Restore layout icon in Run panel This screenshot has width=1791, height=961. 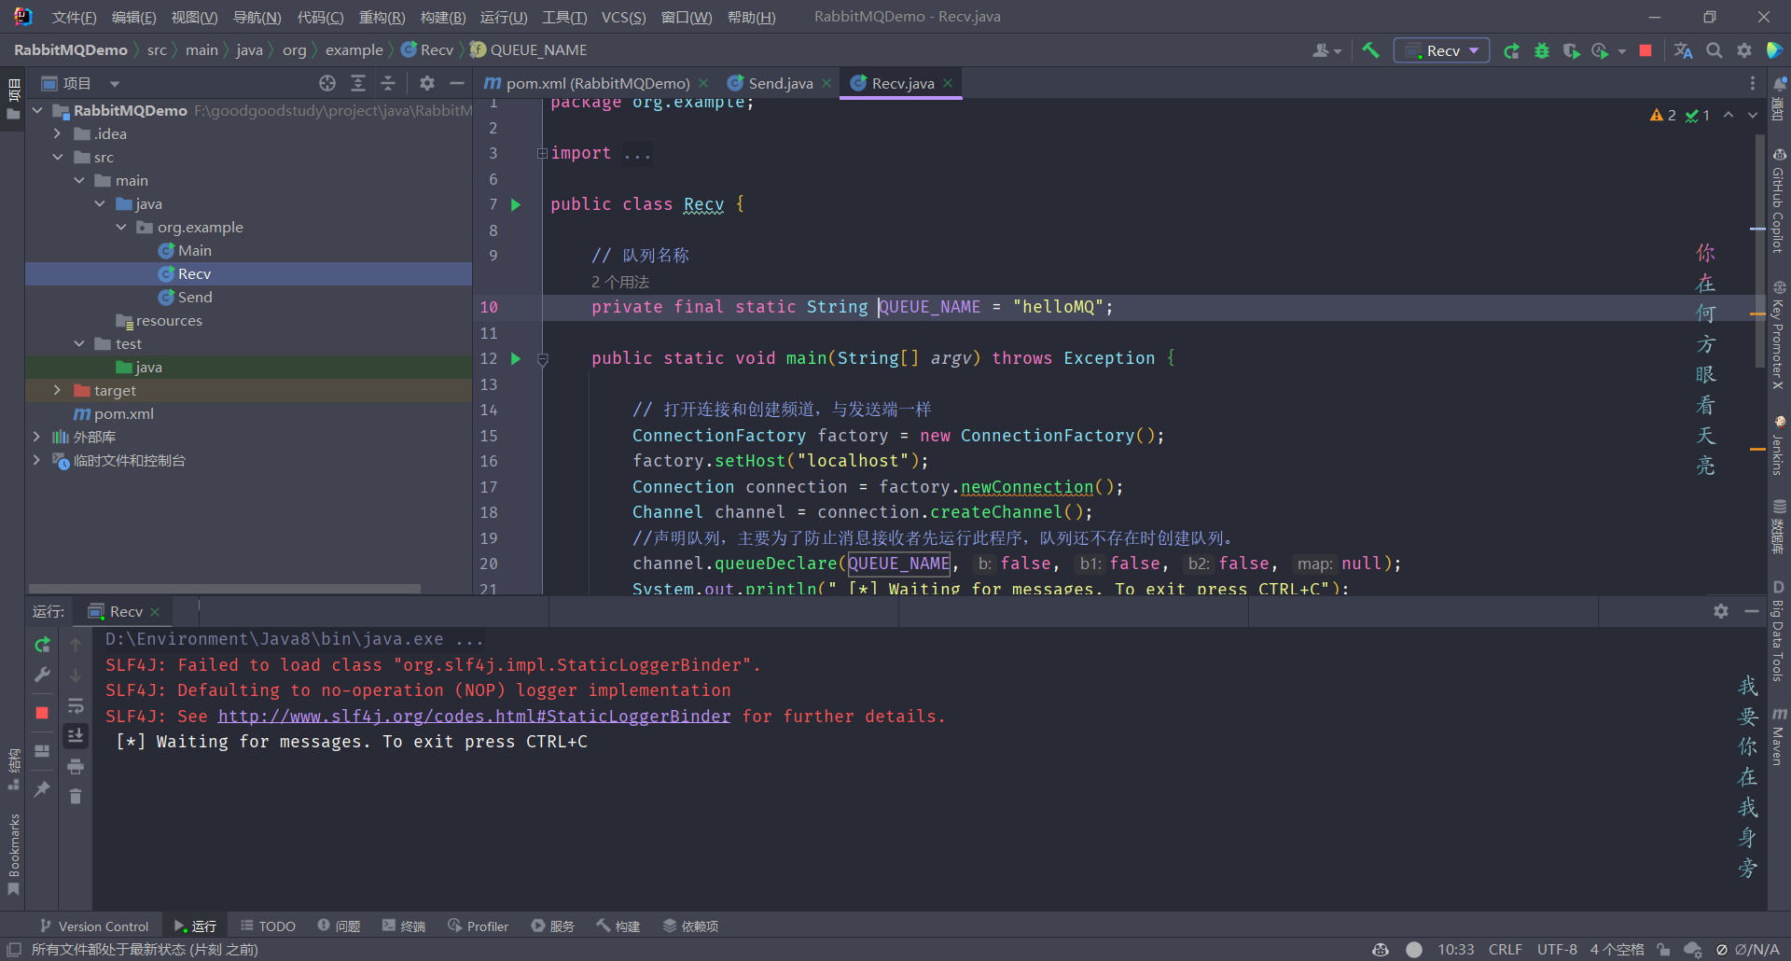pos(42,750)
